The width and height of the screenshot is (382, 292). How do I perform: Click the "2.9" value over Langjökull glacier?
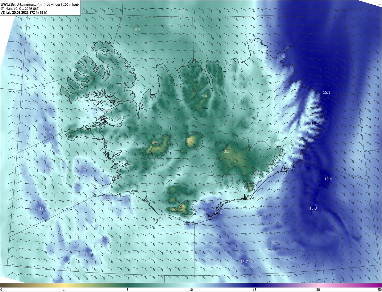[155, 143]
